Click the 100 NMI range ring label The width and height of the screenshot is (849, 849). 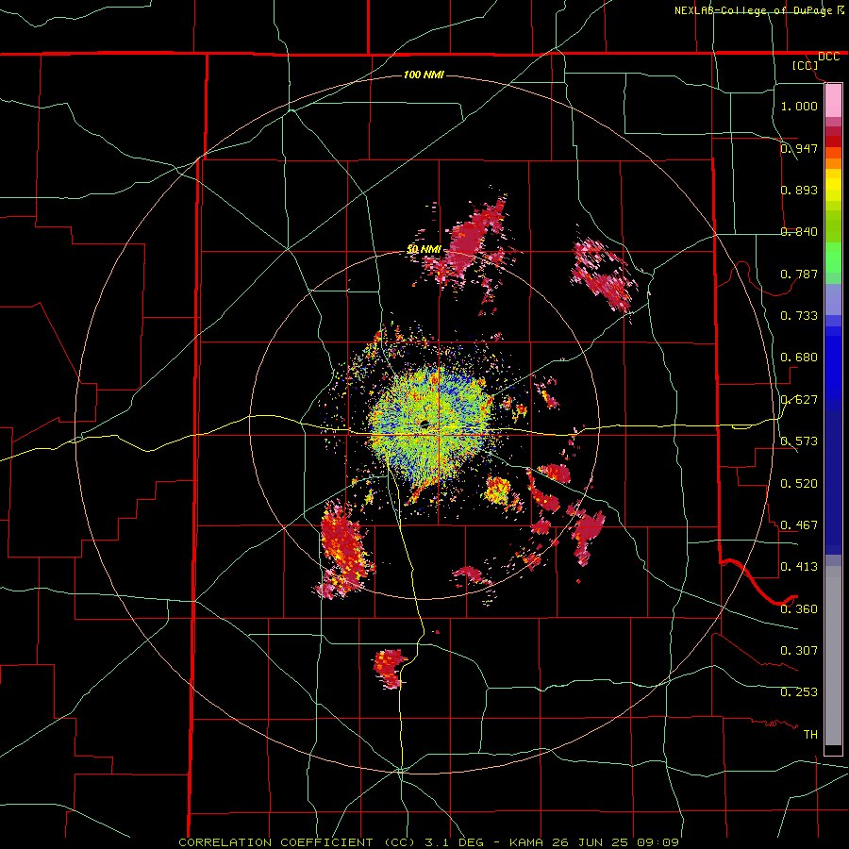424,75
